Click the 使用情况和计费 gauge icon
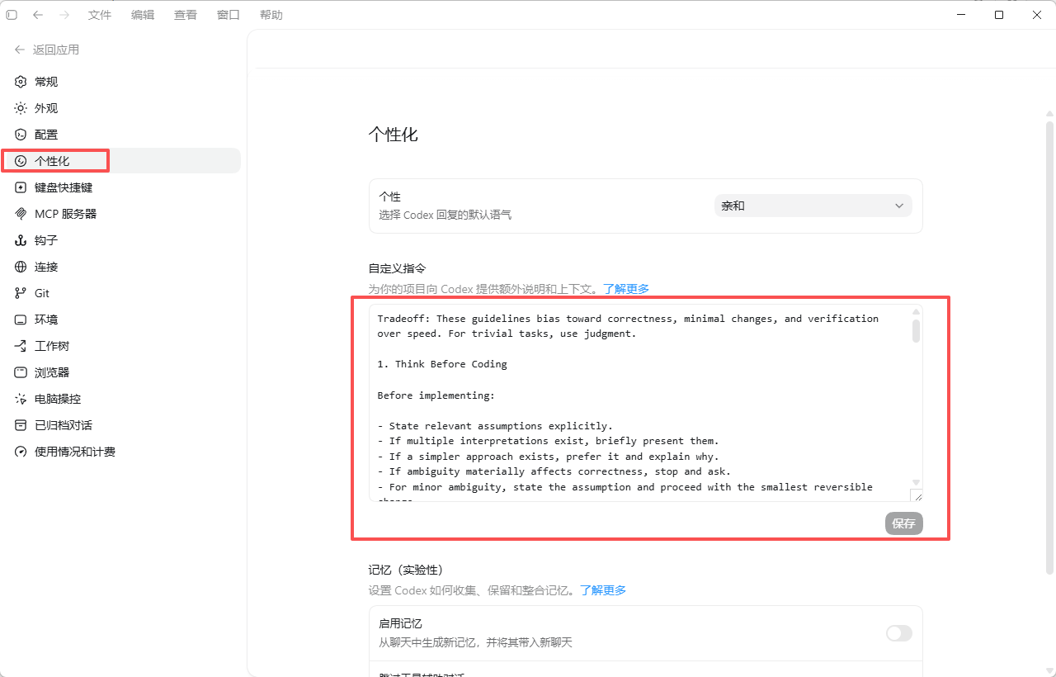The image size is (1056, 677). [x=21, y=452]
